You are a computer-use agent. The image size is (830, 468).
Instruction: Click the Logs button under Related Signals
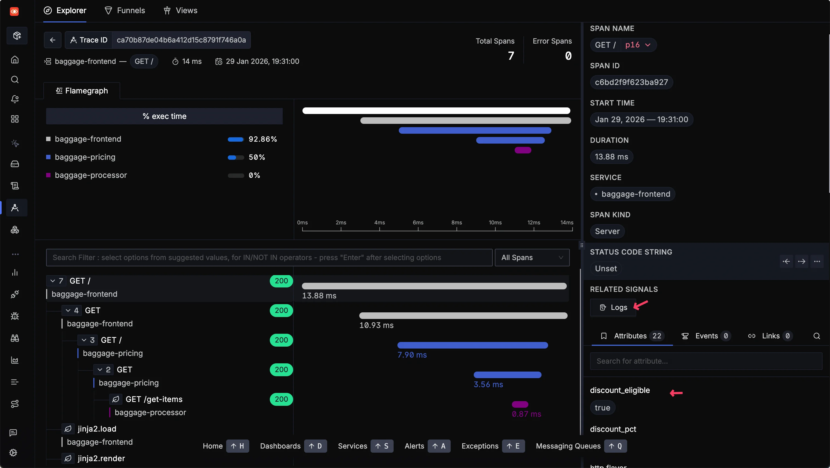(613, 307)
